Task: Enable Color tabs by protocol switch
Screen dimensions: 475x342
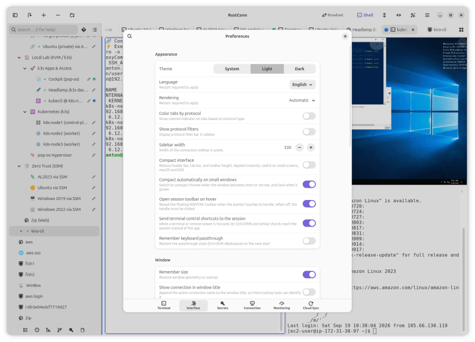Action: tap(309, 116)
